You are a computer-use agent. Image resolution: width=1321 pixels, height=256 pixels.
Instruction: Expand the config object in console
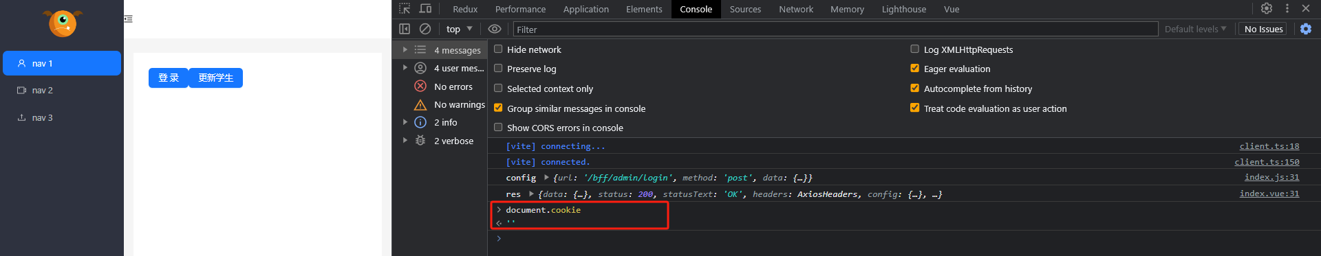point(546,178)
